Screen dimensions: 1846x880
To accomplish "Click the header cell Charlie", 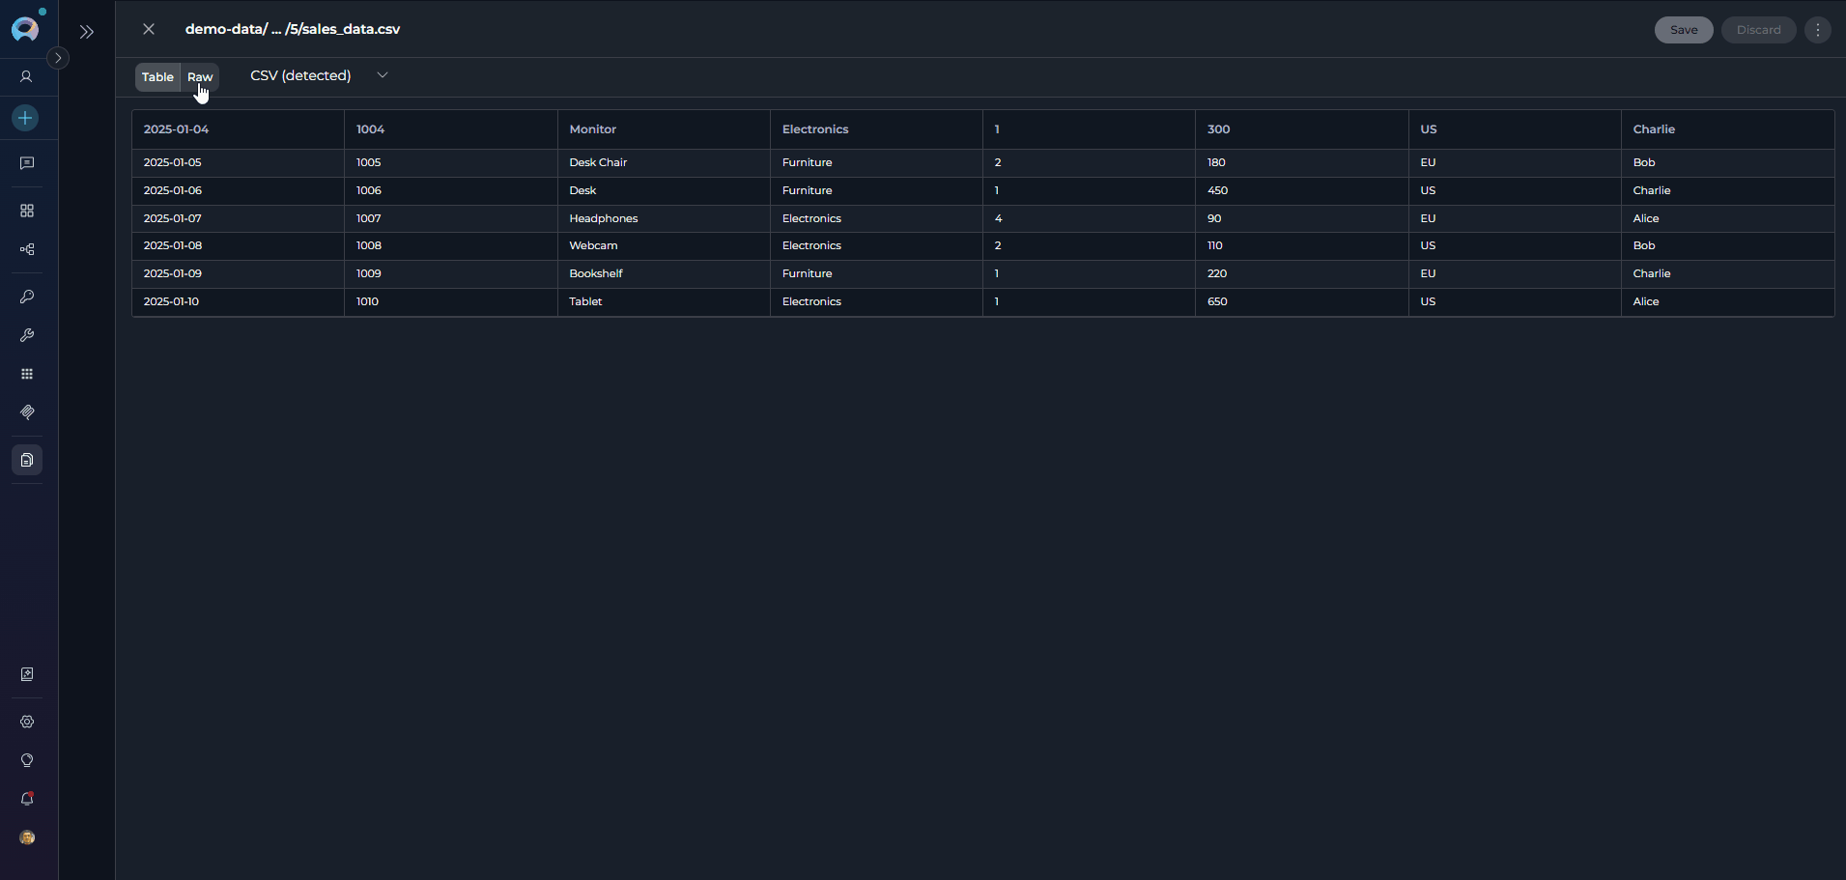I will pos(1727,129).
